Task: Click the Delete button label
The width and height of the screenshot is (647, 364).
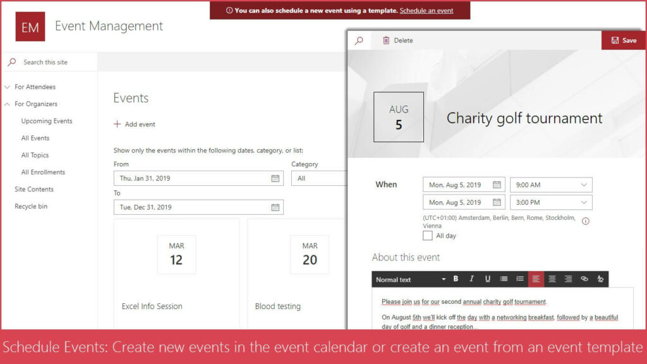Action: tap(403, 40)
